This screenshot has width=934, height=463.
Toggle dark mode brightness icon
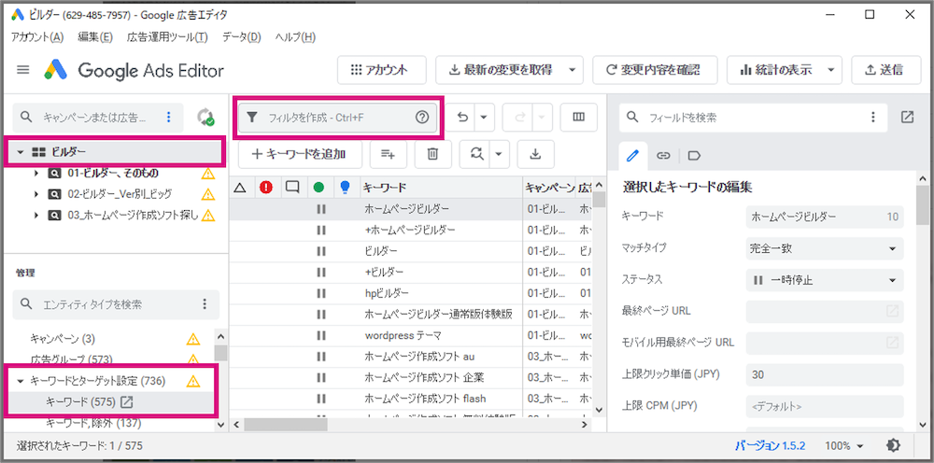click(x=894, y=445)
